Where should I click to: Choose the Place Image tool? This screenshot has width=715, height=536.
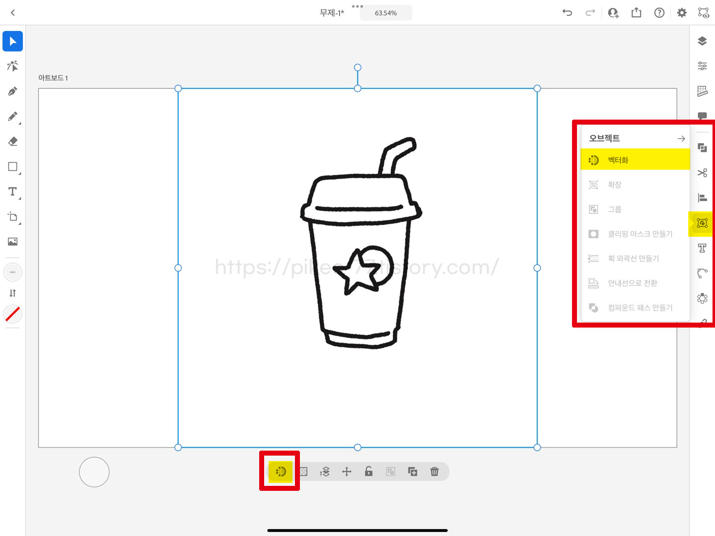coord(13,242)
